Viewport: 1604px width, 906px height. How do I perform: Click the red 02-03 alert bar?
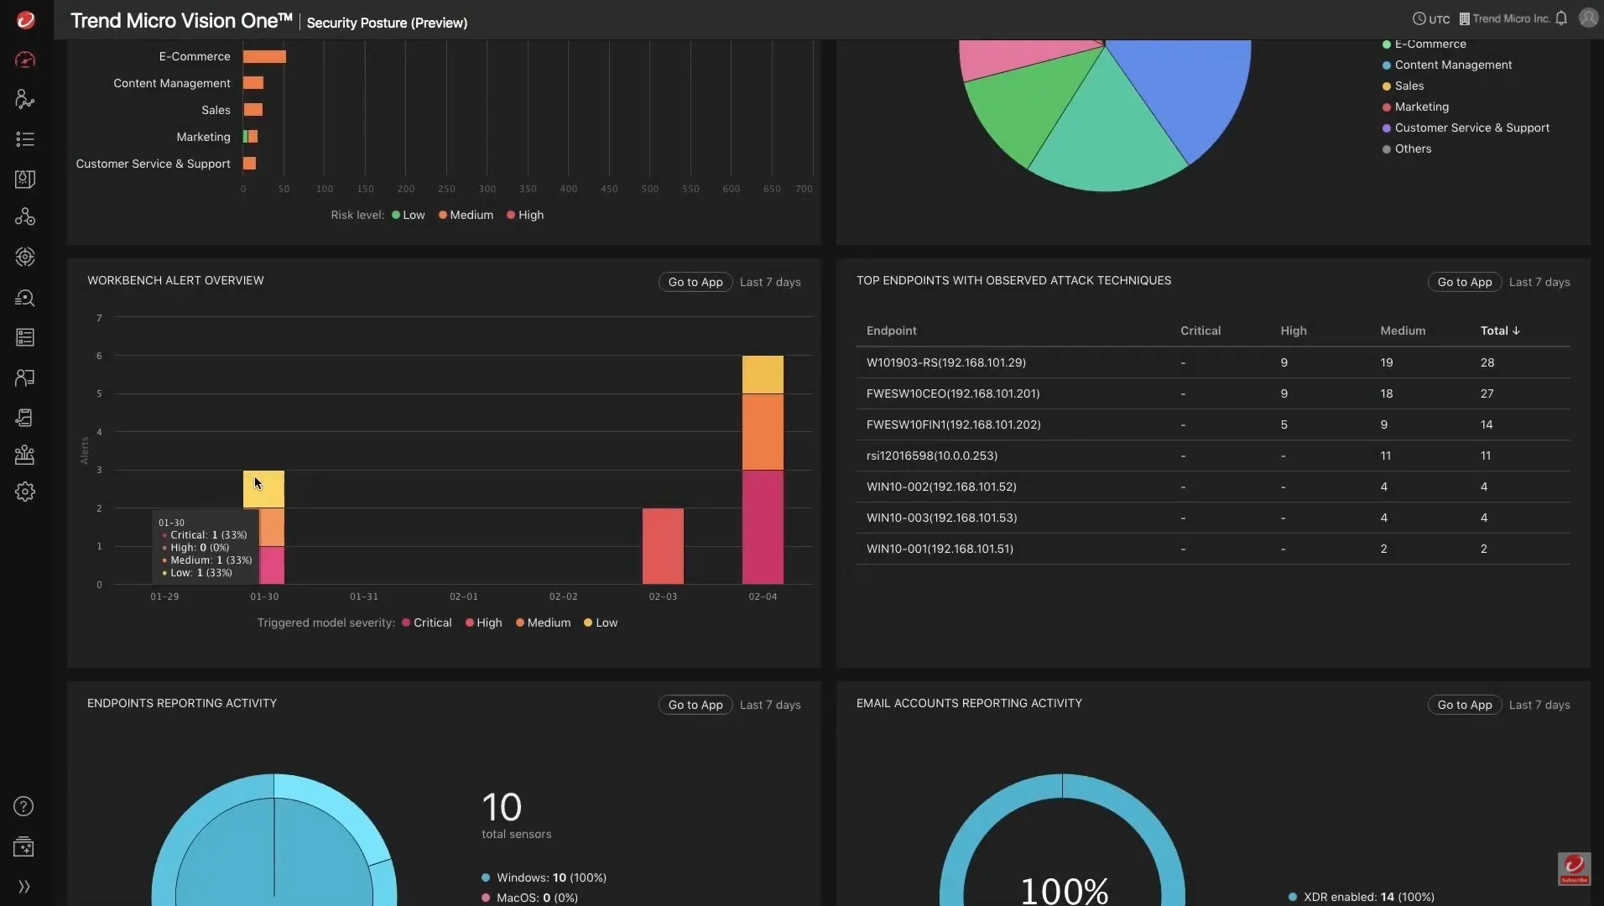663,546
